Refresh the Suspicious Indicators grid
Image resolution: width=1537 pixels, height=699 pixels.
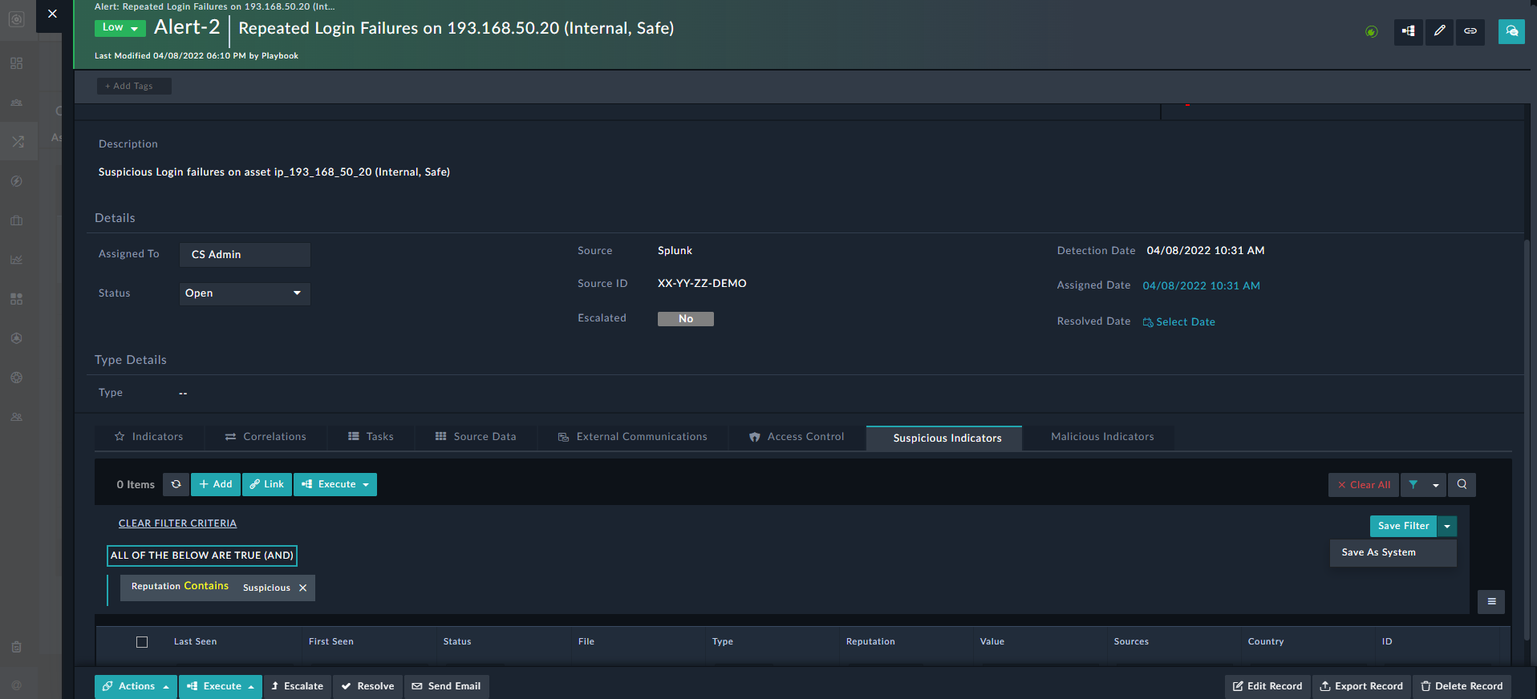coord(176,484)
